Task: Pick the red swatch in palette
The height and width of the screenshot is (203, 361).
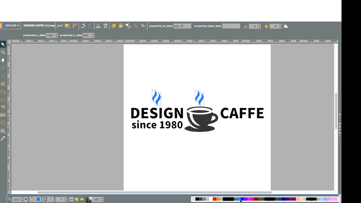Action: (214, 199)
